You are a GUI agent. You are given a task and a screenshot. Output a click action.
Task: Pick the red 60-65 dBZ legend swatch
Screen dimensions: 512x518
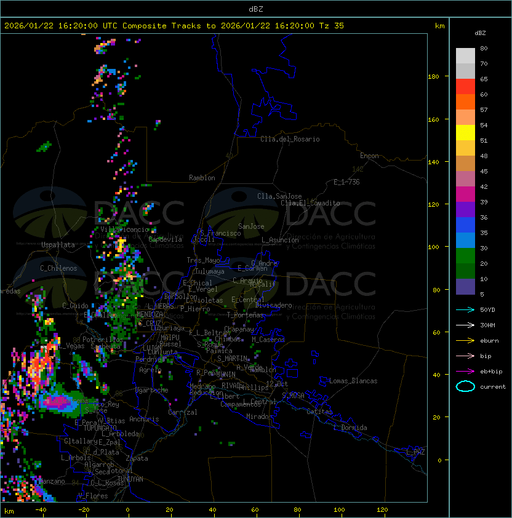coord(465,87)
